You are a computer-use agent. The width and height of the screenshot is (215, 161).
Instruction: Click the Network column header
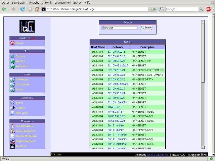point(118,47)
